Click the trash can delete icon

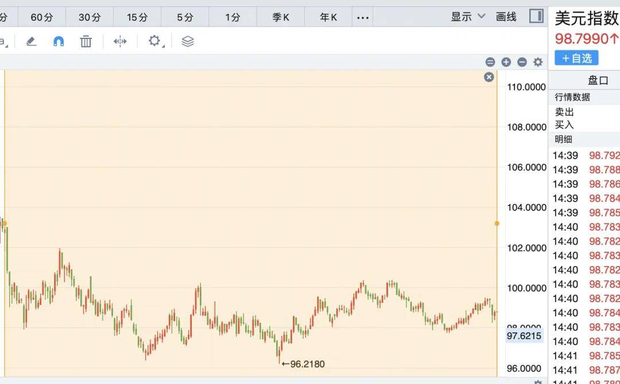point(86,41)
